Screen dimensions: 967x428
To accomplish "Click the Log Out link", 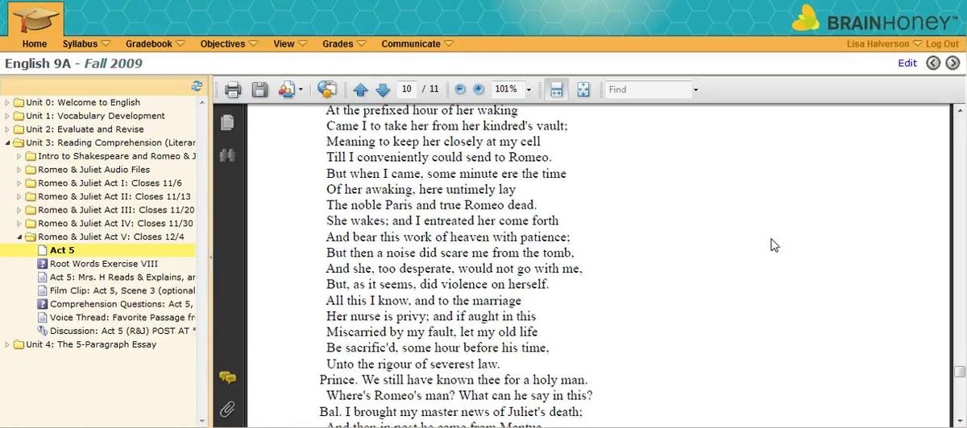I will 942,44.
